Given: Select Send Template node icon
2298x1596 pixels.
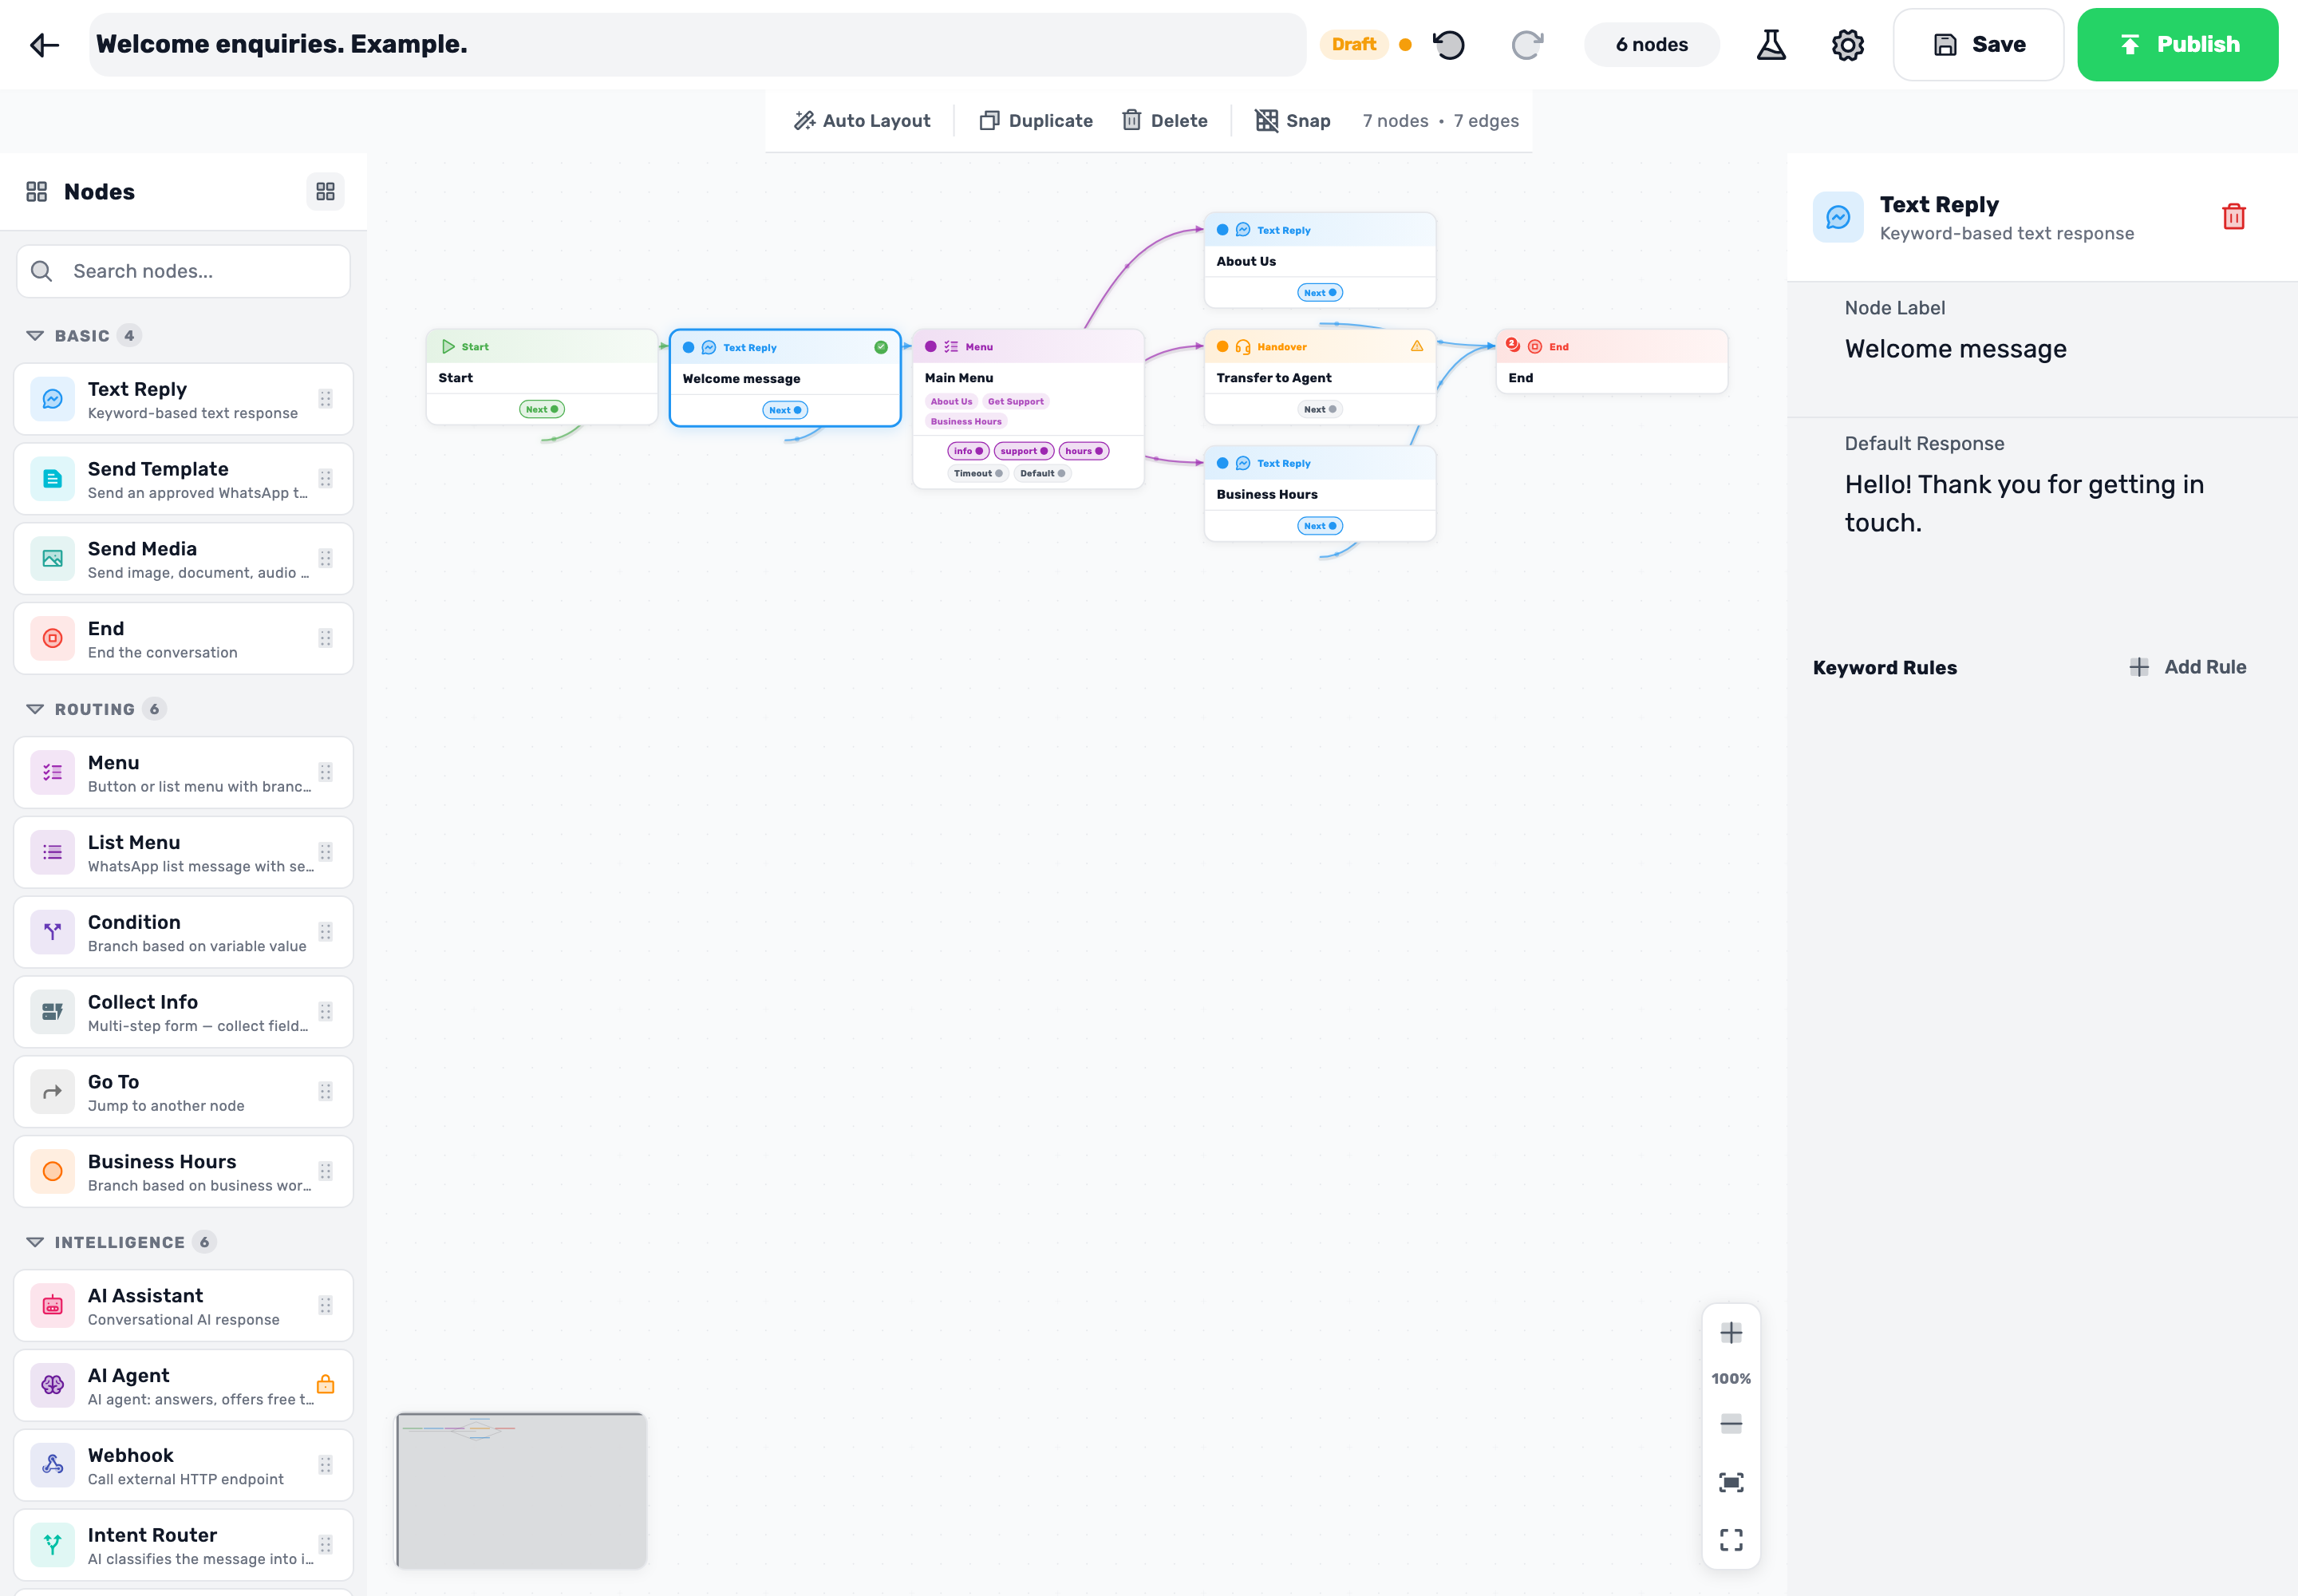Looking at the screenshot, I should point(53,479).
